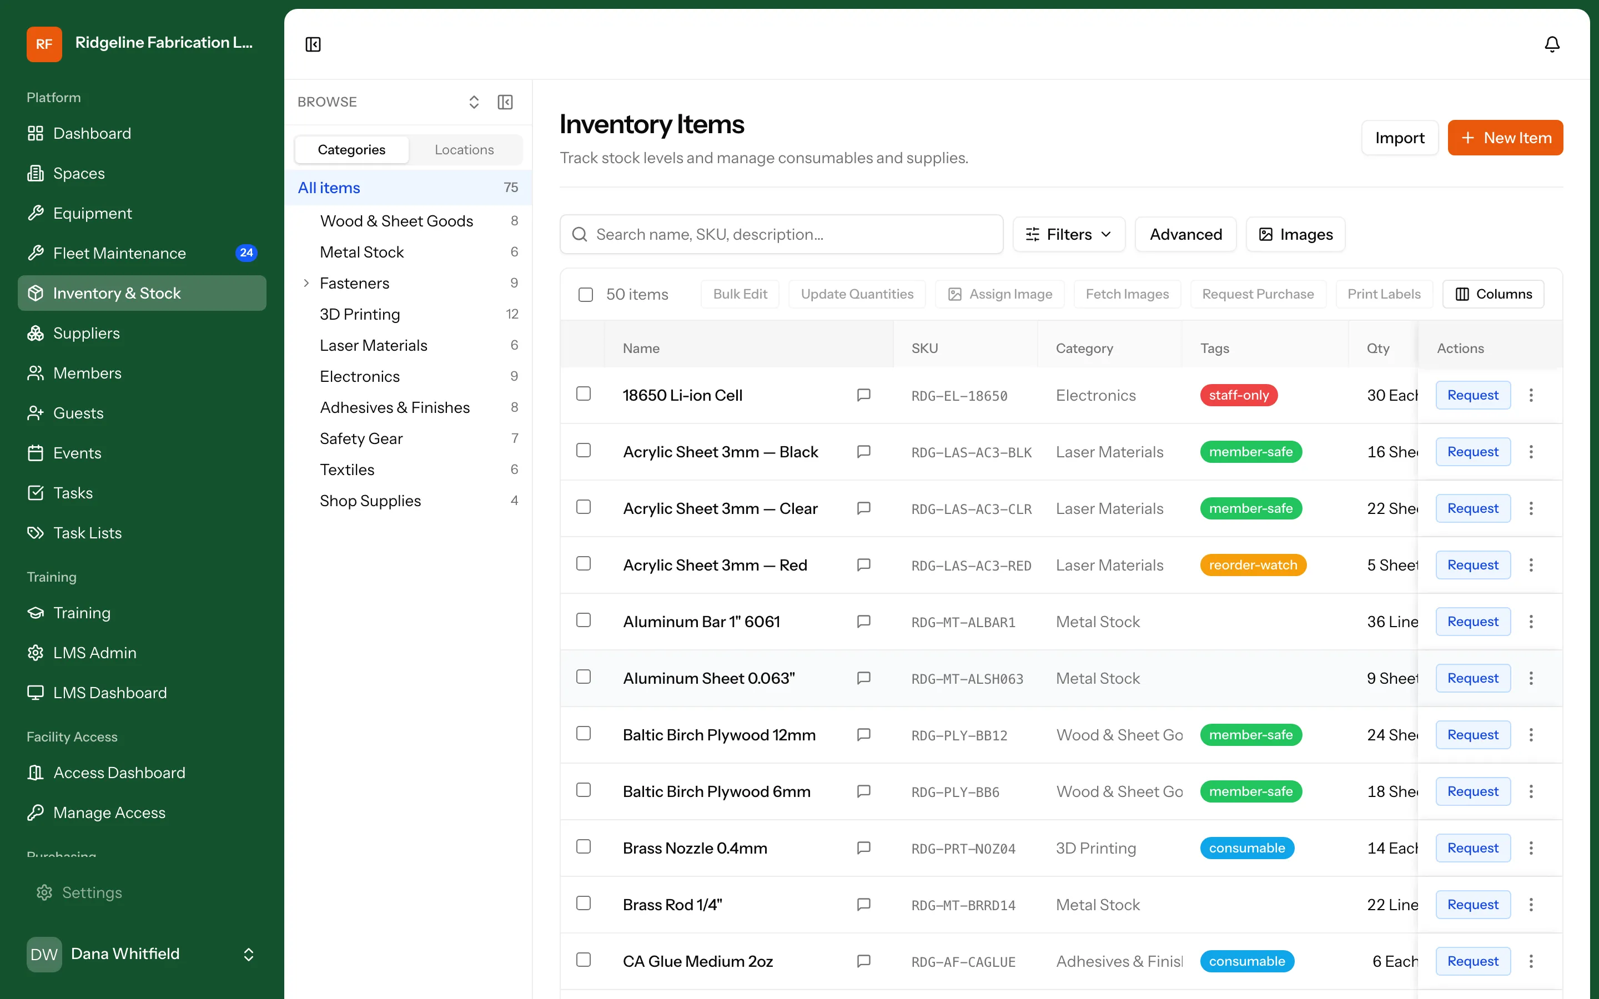Click the notifications bell icon

pyautogui.click(x=1551, y=44)
